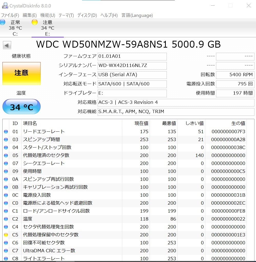
Task: Select the 代替処理保留中のセクタ数 attribute name
Action: point(51,235)
